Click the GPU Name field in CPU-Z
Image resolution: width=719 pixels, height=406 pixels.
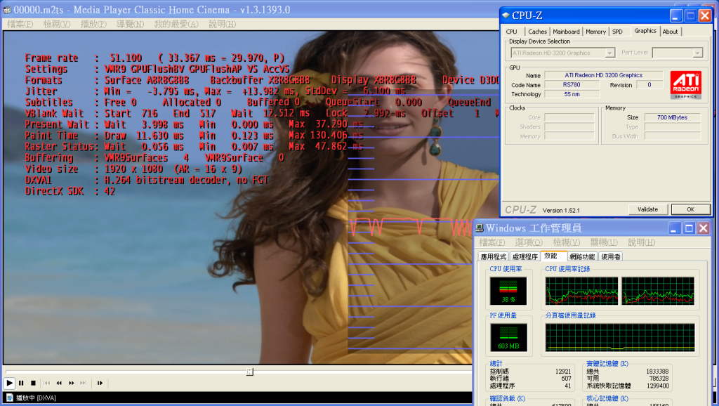click(x=603, y=75)
